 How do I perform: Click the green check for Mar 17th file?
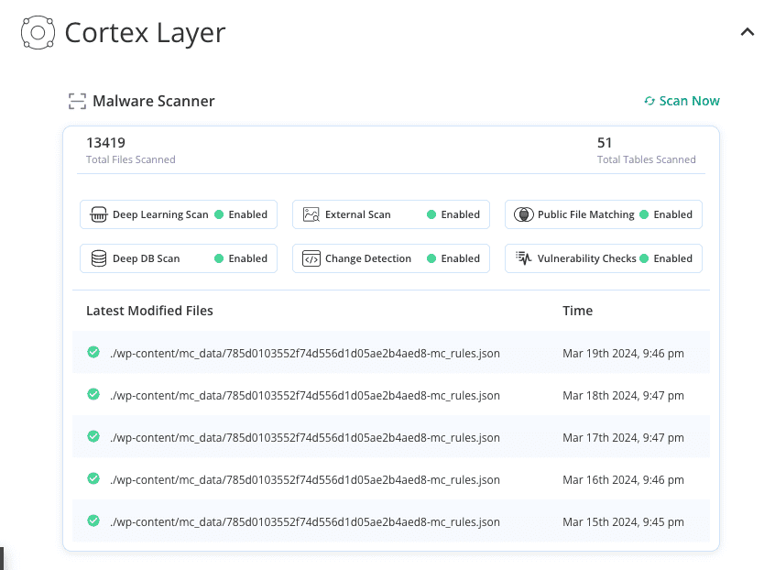93,436
